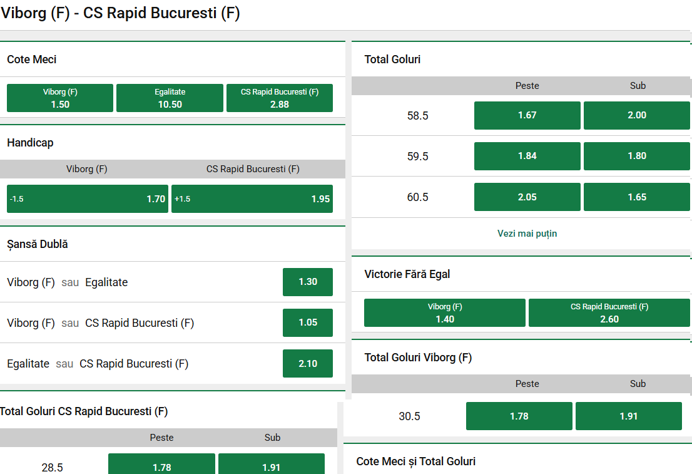Pick CS Rapid Victorie Fără Egal 2.60
692x474 pixels.
click(609, 312)
